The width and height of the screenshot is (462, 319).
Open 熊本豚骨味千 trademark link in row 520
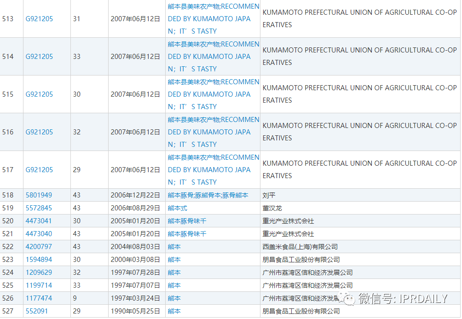click(x=187, y=221)
